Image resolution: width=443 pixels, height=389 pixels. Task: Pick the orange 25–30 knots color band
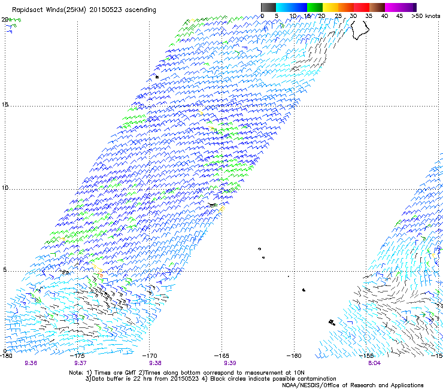point(346,7)
